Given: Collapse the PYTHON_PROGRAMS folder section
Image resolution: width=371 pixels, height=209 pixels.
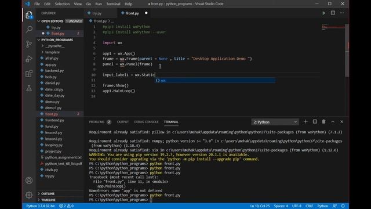Looking at the screenshot, I should (x=57, y=40).
